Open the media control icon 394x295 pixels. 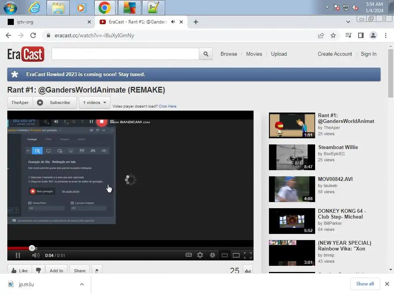point(348,35)
